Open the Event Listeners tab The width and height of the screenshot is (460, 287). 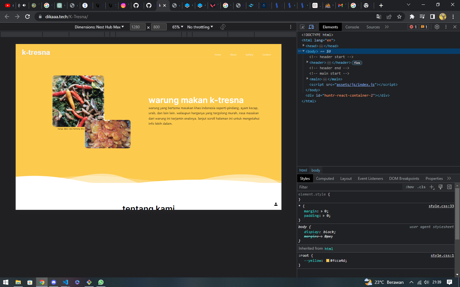(x=370, y=179)
